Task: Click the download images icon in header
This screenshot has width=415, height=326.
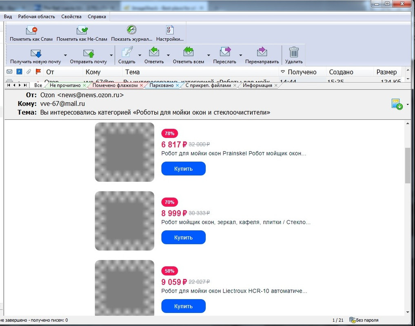Action: click(x=397, y=104)
